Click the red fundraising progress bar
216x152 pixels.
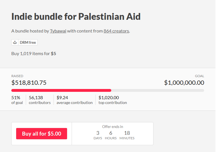pyautogui.click(x=61, y=90)
